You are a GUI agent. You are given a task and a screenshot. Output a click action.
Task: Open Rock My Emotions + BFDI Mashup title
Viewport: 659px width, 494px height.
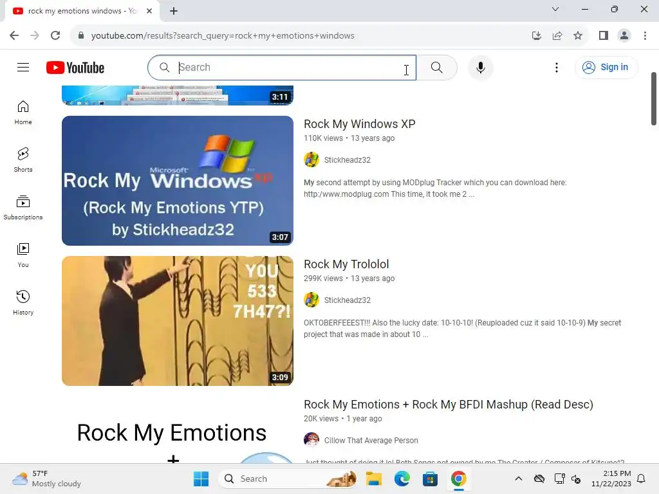449,405
